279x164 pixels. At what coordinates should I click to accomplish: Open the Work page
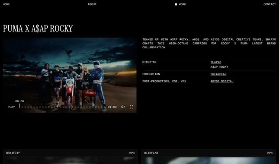[182, 4]
